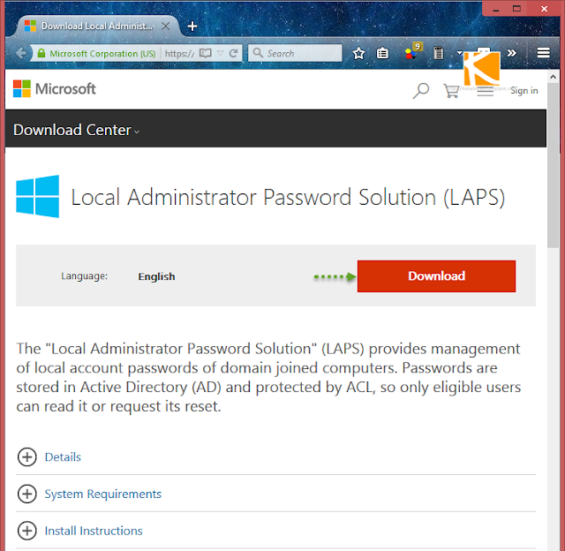Expand the System Requirements section

(x=27, y=494)
